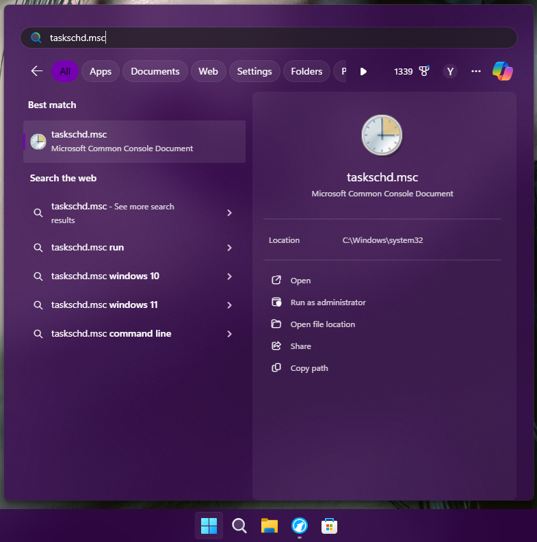Open the taskschd.msc best match result
537x542 pixels.
pos(135,142)
